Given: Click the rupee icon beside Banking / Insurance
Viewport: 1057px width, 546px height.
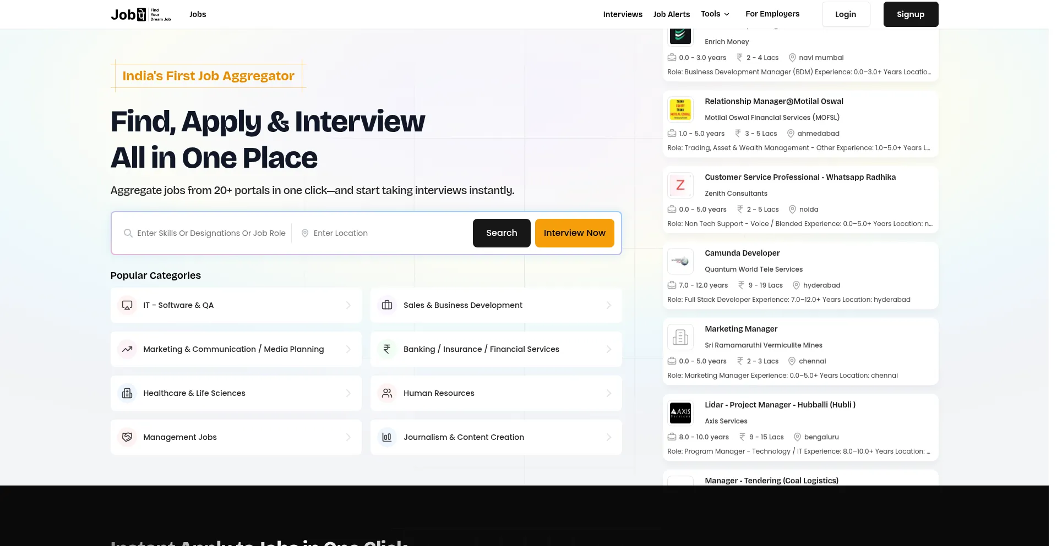Looking at the screenshot, I should (387, 349).
